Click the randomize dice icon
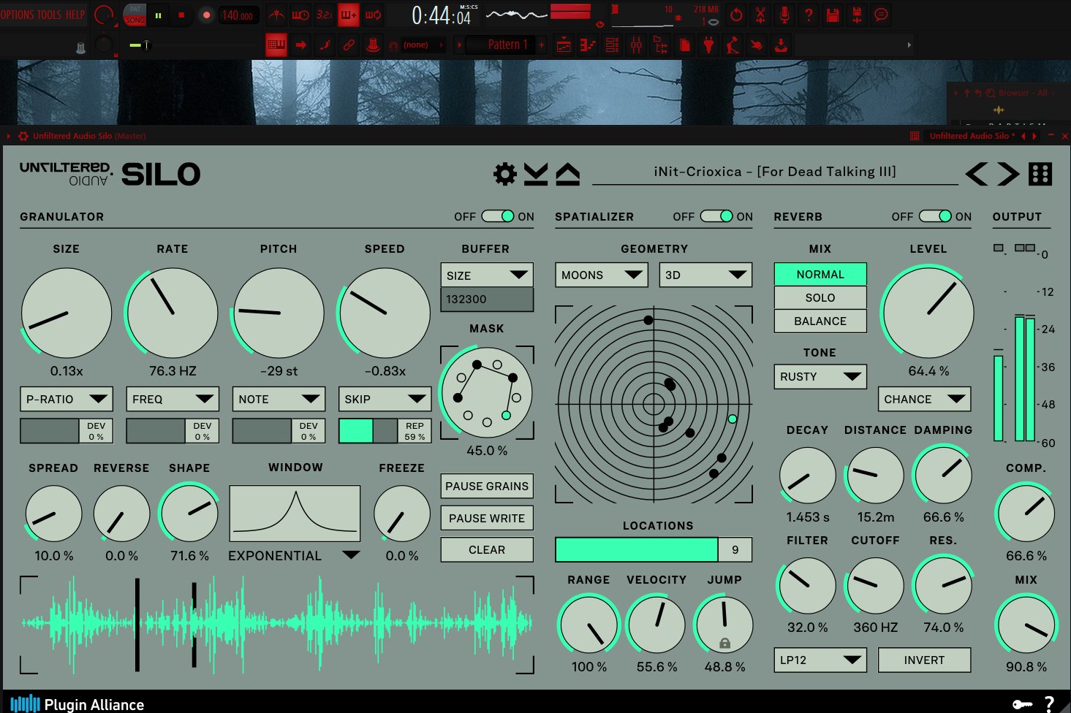The height and width of the screenshot is (713, 1071). pyautogui.click(x=1040, y=174)
